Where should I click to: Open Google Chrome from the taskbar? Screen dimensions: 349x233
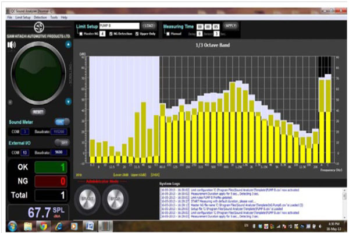(43, 225)
